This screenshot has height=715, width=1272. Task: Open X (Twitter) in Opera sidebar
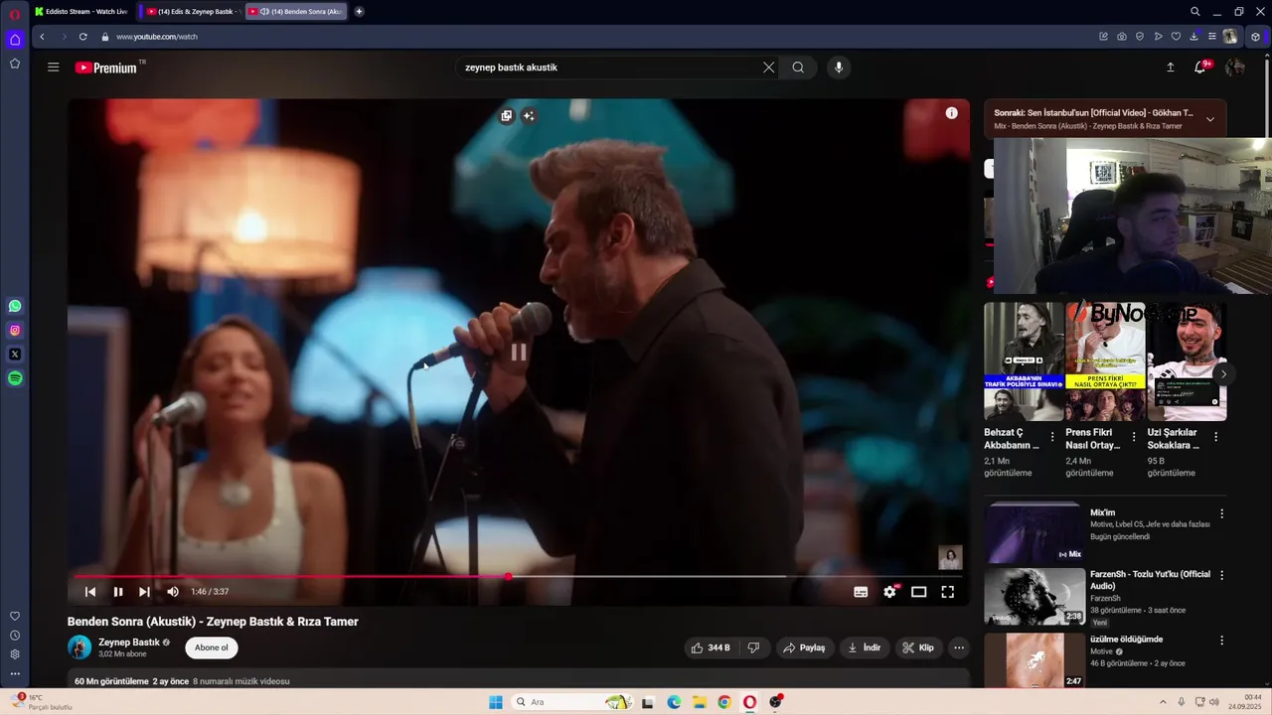point(15,355)
